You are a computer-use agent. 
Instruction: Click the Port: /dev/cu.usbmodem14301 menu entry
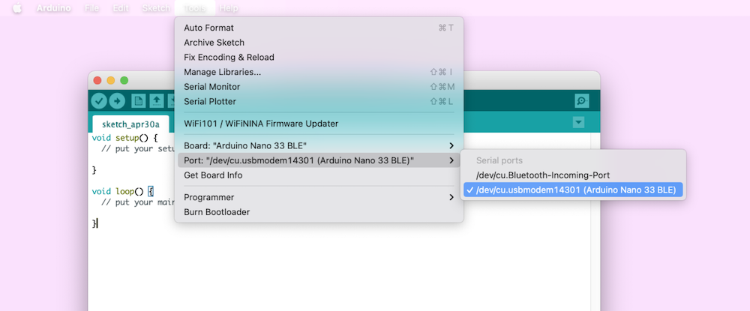[x=319, y=160]
